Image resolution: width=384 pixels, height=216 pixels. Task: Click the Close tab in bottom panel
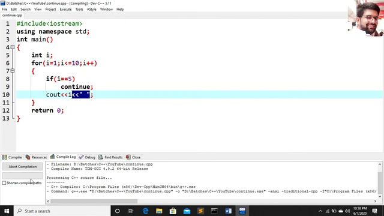click(x=133, y=157)
